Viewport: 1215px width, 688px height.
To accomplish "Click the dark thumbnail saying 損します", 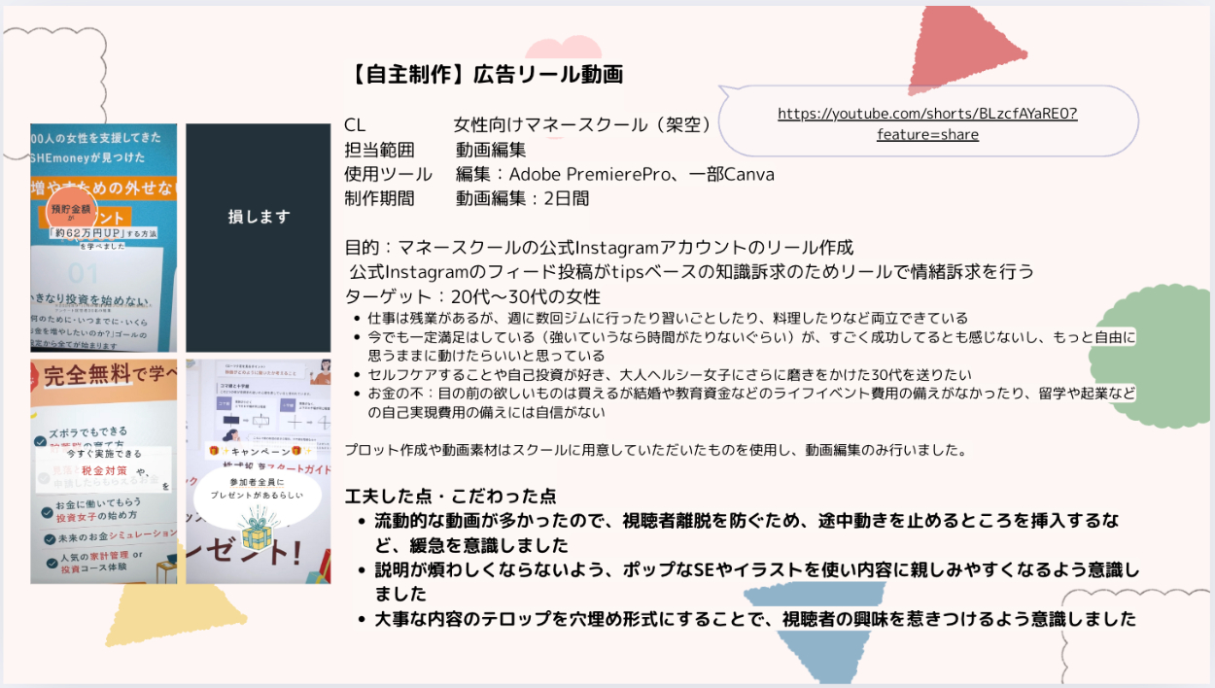I will (x=259, y=217).
